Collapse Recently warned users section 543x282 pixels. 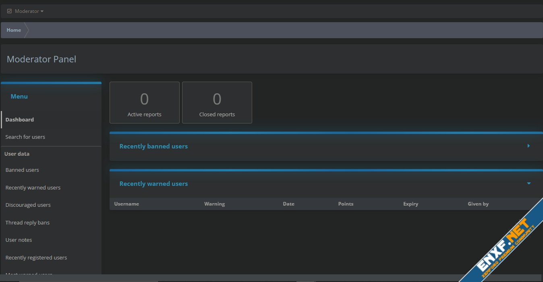click(528, 183)
